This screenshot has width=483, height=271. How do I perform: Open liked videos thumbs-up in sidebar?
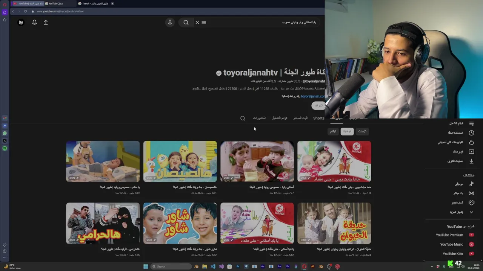(x=471, y=142)
